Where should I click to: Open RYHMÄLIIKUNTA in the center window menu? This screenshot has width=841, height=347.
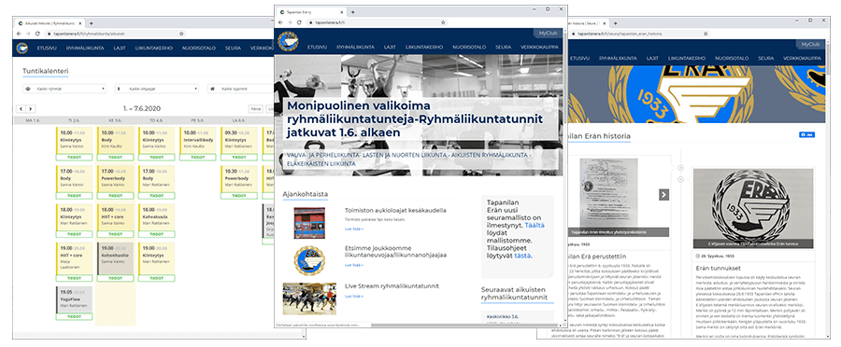click(356, 48)
